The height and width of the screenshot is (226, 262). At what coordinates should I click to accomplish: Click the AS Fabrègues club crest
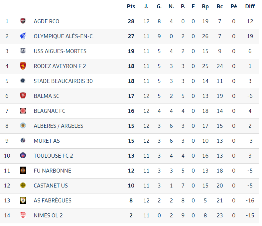23,200
